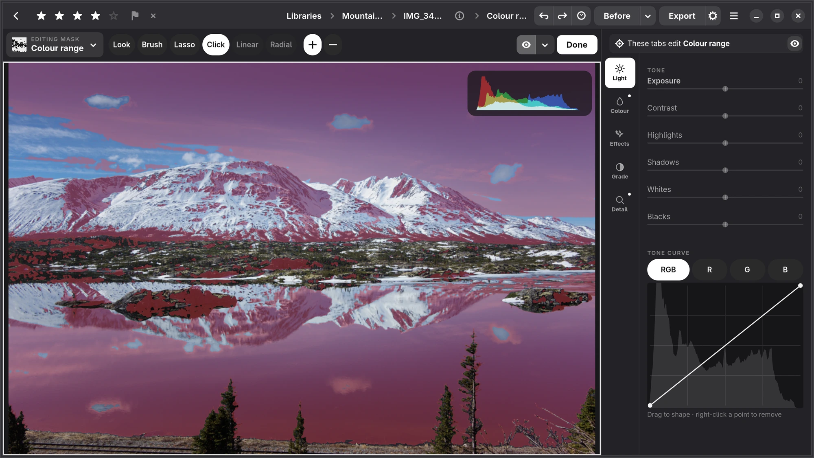
Task: Set rating to two stars
Action: tap(59, 16)
